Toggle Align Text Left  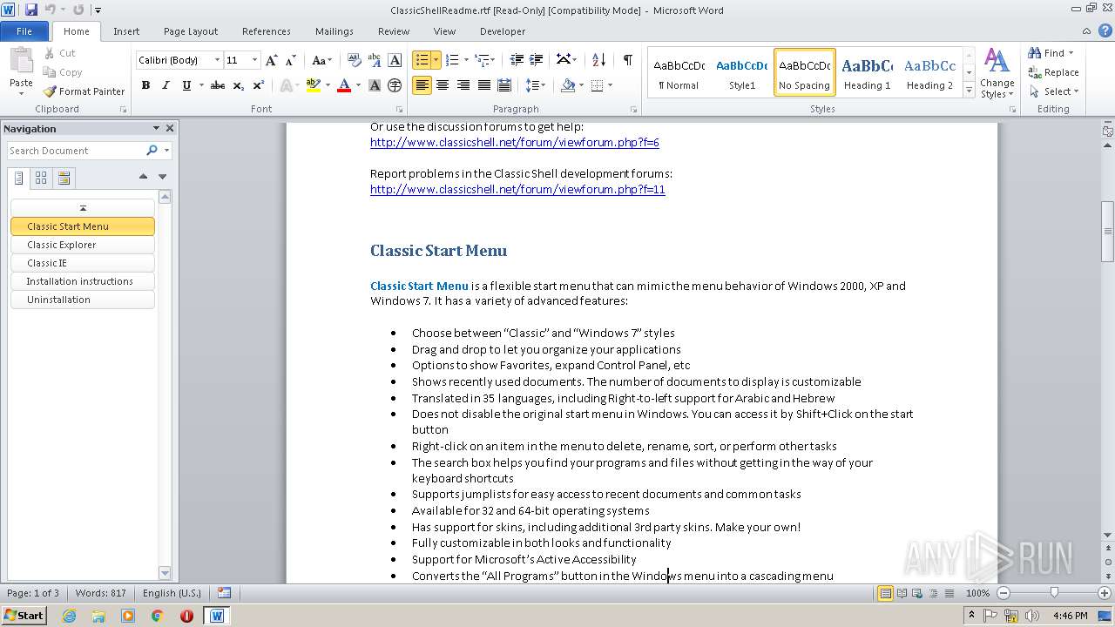pos(422,85)
